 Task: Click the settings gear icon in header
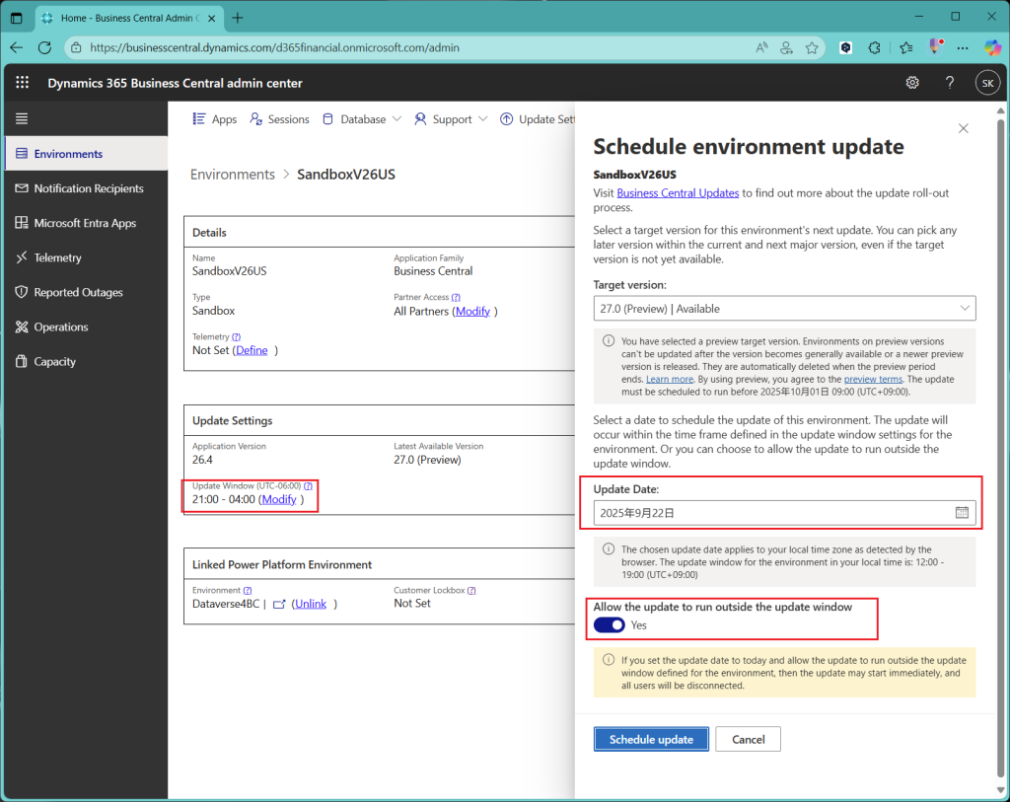912,83
